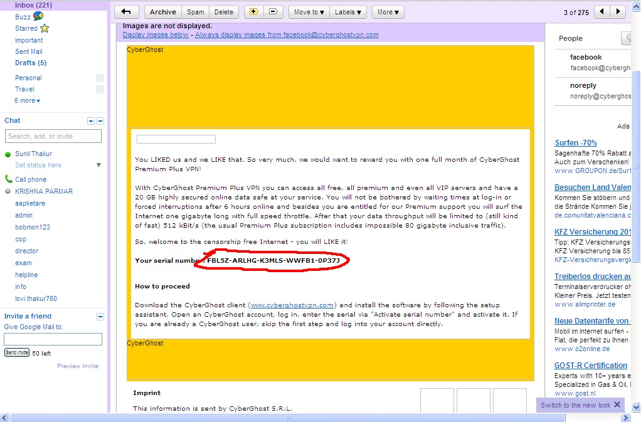Image resolution: width=641 pixels, height=422 pixels.
Task: Open Sent Mail
Action: pos(29,51)
